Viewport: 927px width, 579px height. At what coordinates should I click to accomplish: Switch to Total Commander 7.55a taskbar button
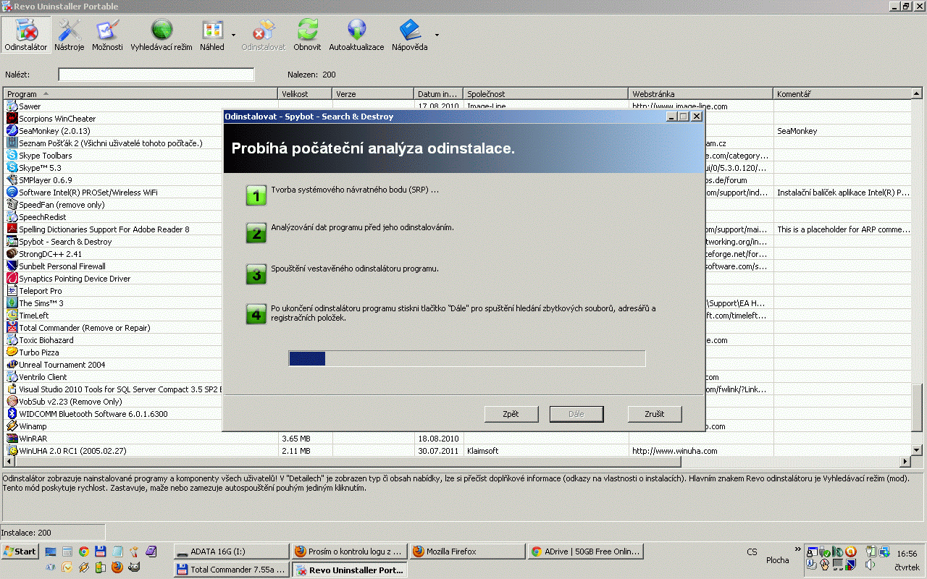[x=232, y=570]
